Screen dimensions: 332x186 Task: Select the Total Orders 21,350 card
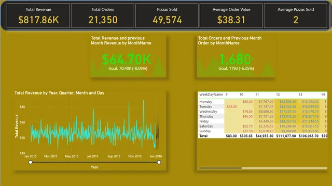click(103, 16)
